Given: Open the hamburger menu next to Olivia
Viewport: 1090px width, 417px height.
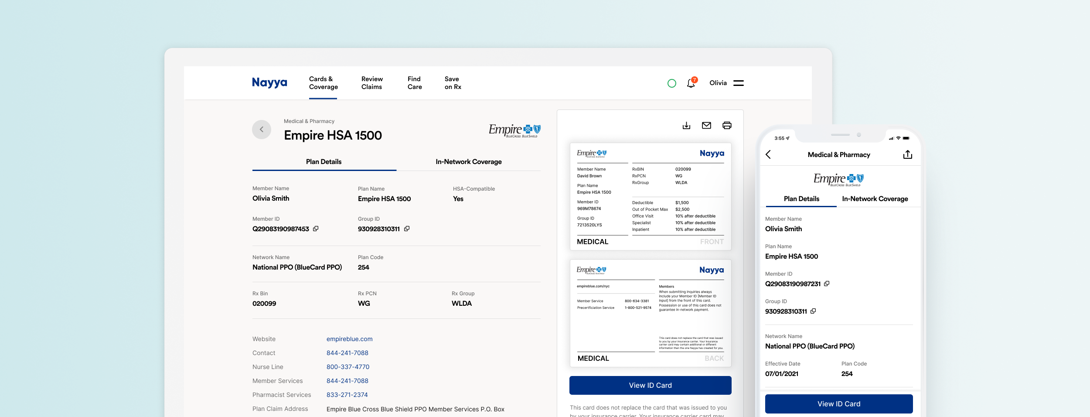Looking at the screenshot, I should click(739, 83).
